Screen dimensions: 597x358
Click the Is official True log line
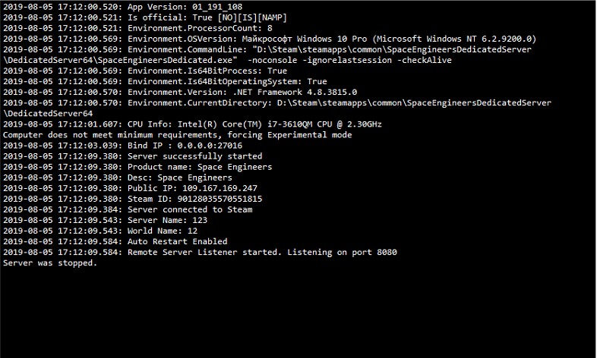145,17
